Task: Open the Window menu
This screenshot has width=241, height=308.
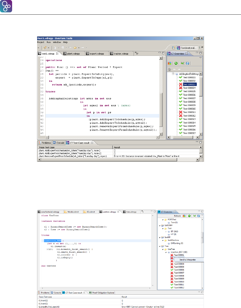Action: coord(57,42)
